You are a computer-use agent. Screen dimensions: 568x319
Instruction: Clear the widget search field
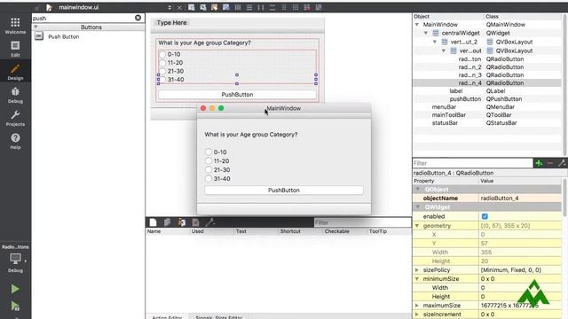tap(138, 18)
